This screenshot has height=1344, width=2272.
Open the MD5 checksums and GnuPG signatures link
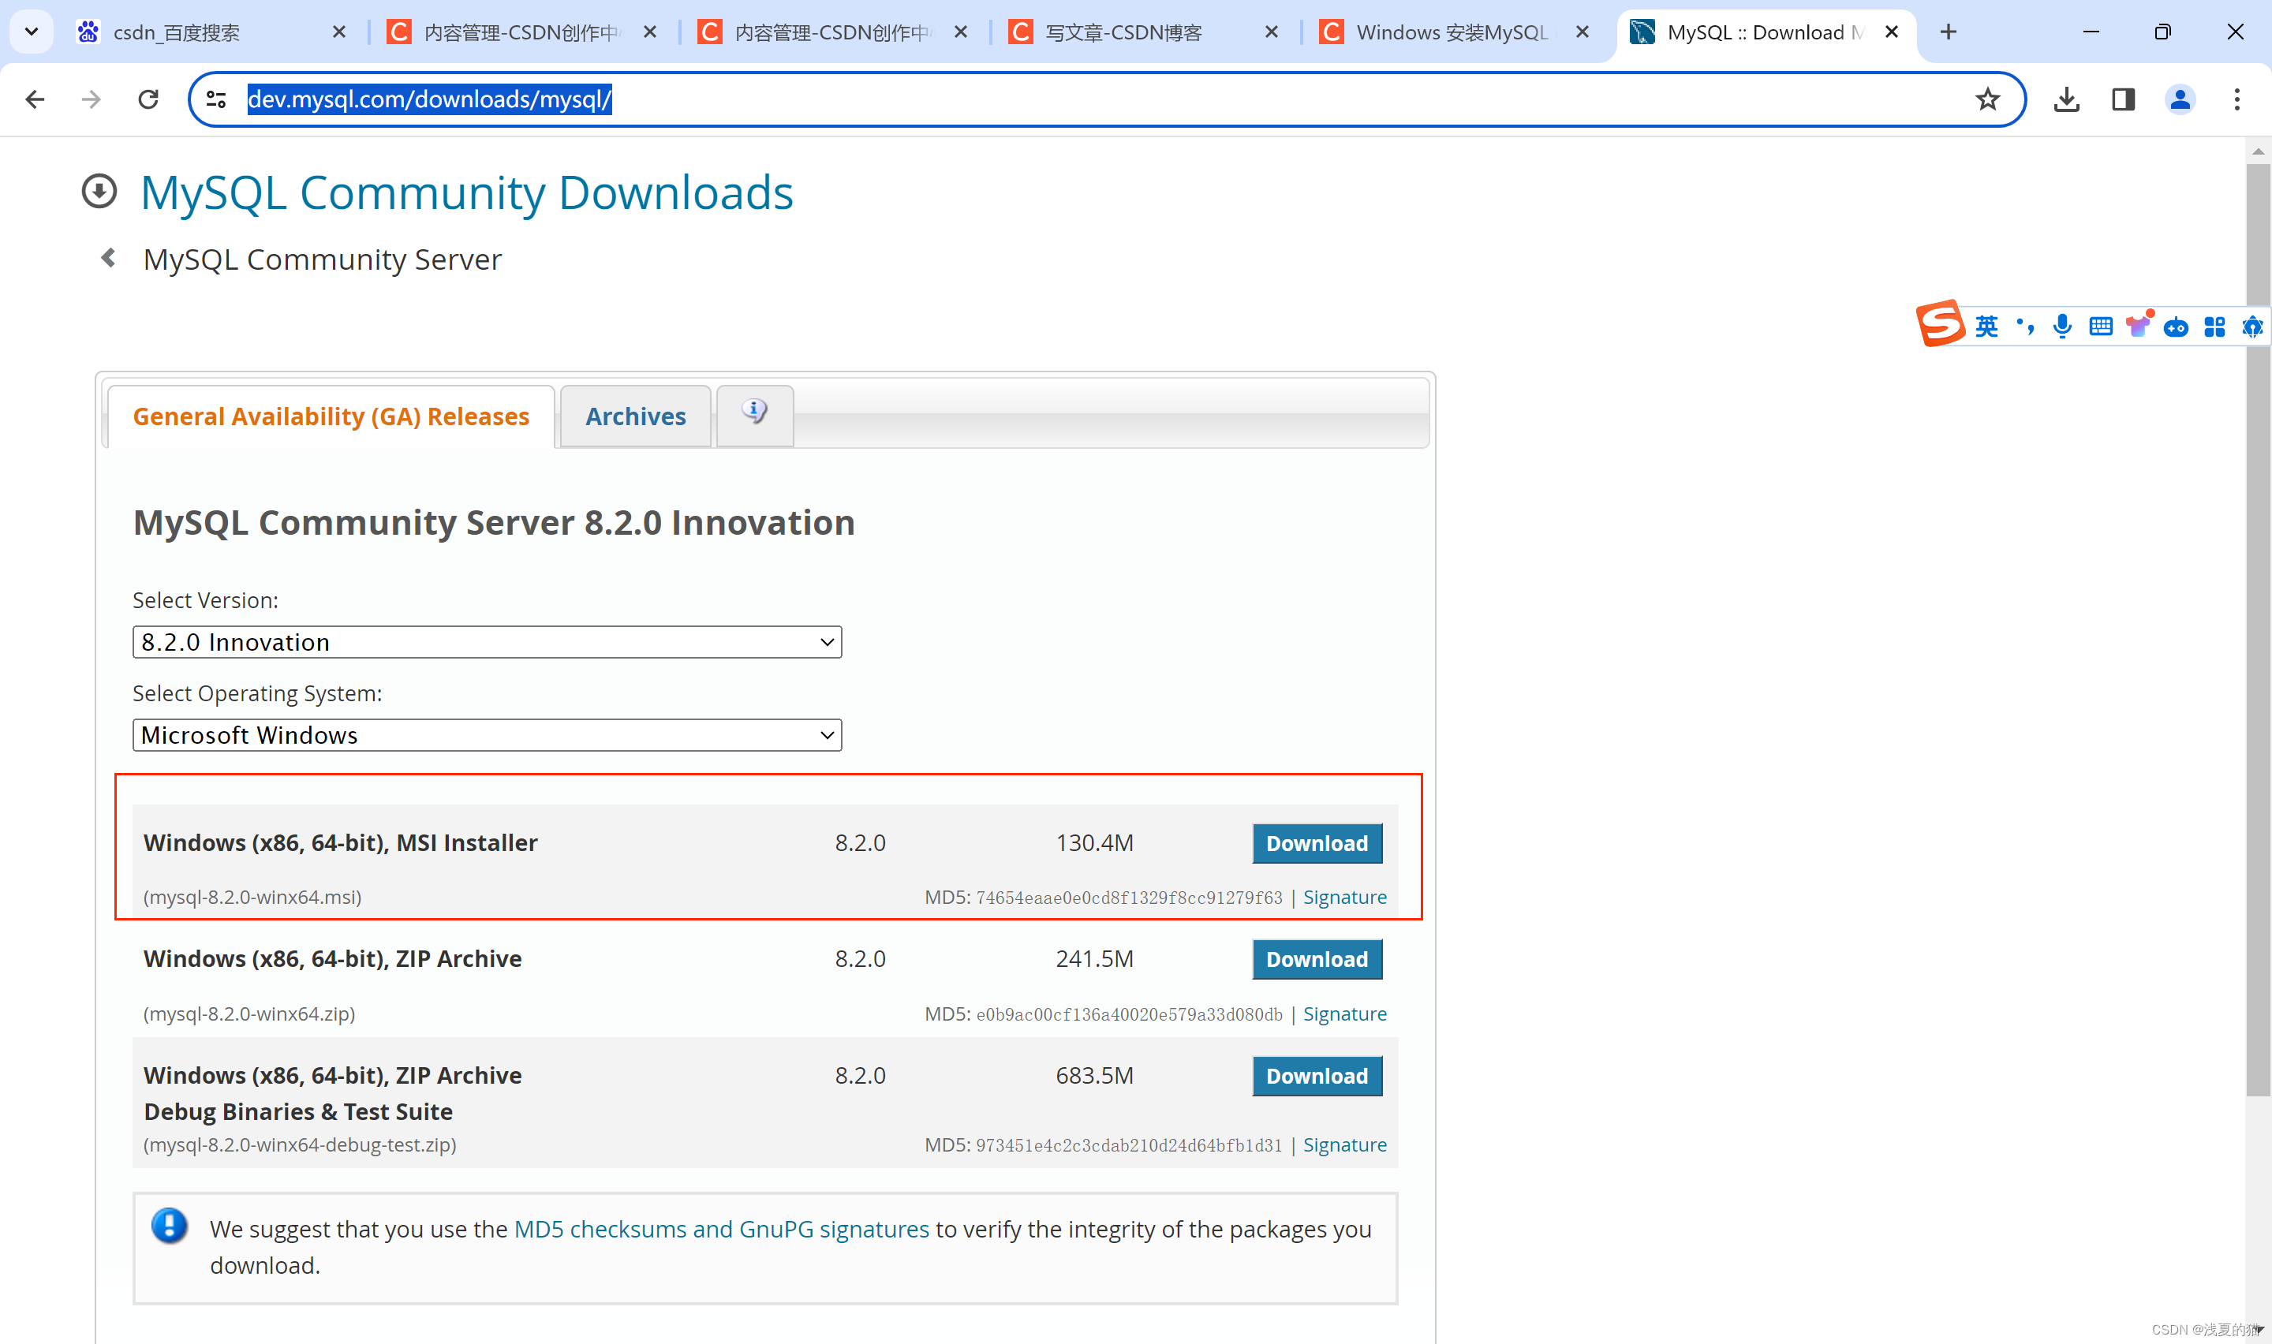(721, 1229)
